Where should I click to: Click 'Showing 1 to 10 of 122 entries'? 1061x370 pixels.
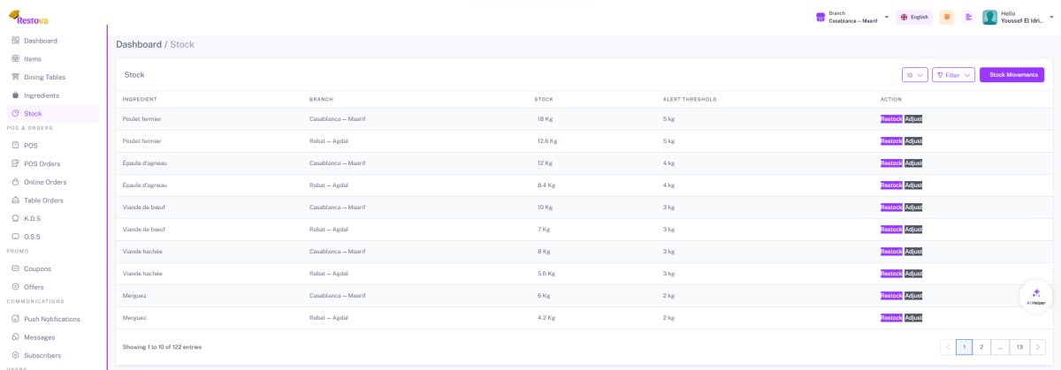pyautogui.click(x=162, y=347)
